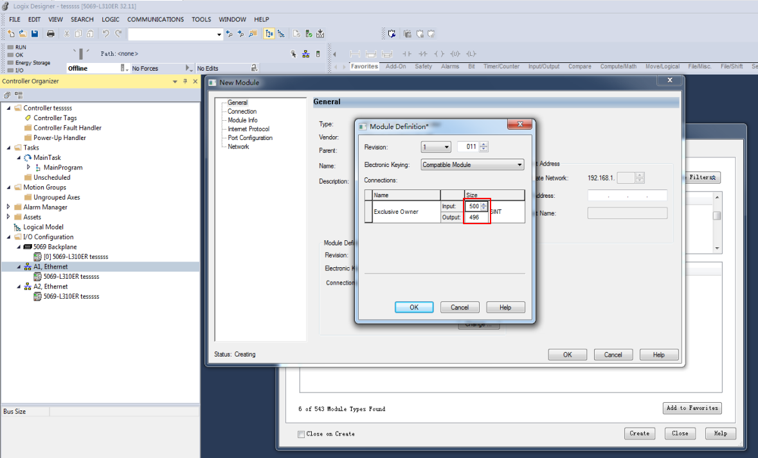
Task: Select A2, Ethernet in I/O tree
Action: tap(51, 286)
